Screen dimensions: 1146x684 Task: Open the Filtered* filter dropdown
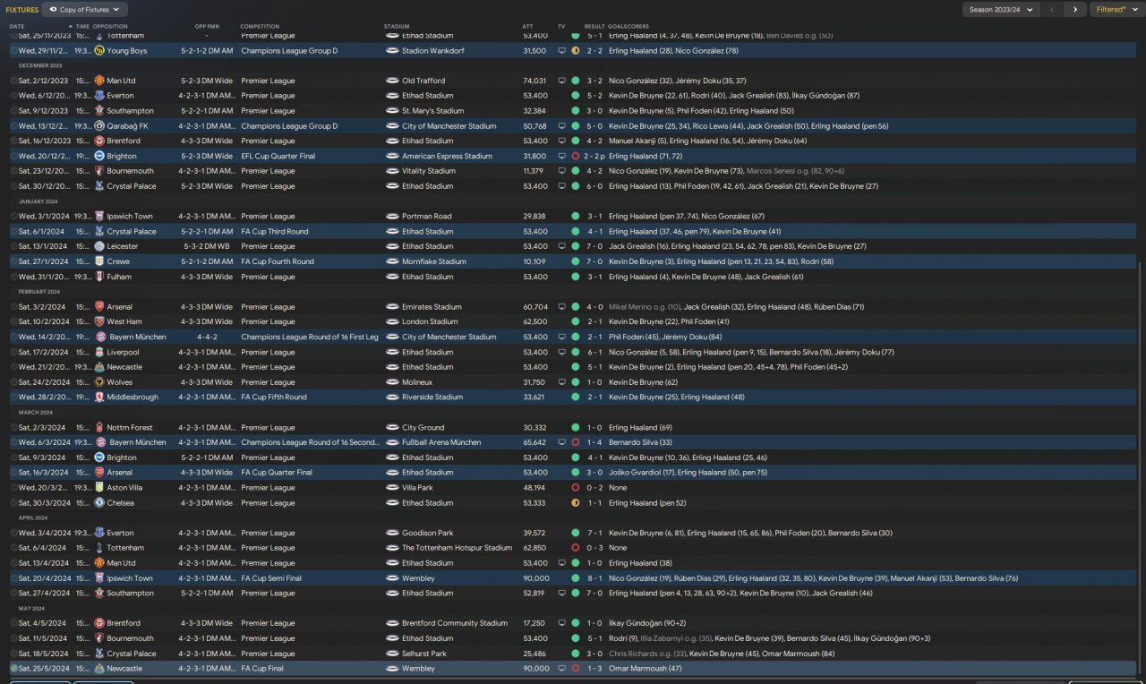pos(1116,9)
